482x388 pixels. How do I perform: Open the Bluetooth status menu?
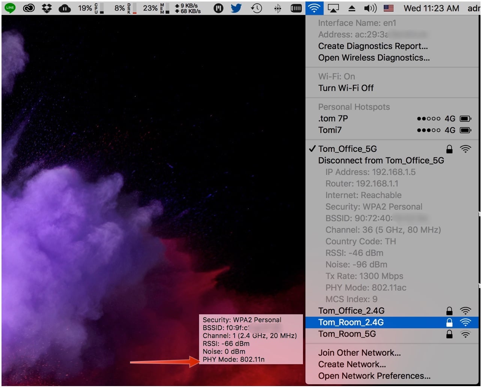point(277,8)
